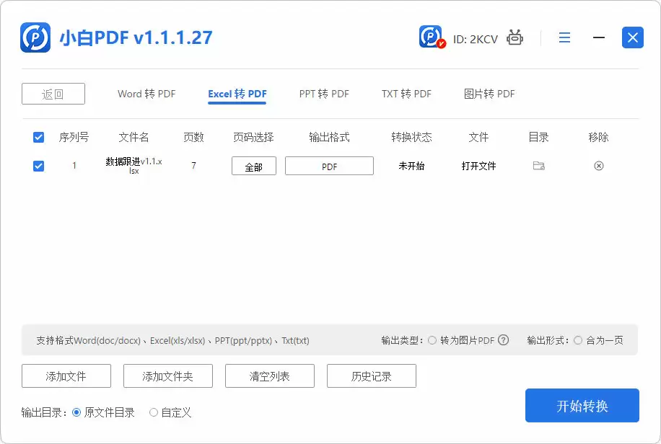Uncheck the select-all checkbox in header row
Viewport: 661px width, 444px height.
[38, 137]
